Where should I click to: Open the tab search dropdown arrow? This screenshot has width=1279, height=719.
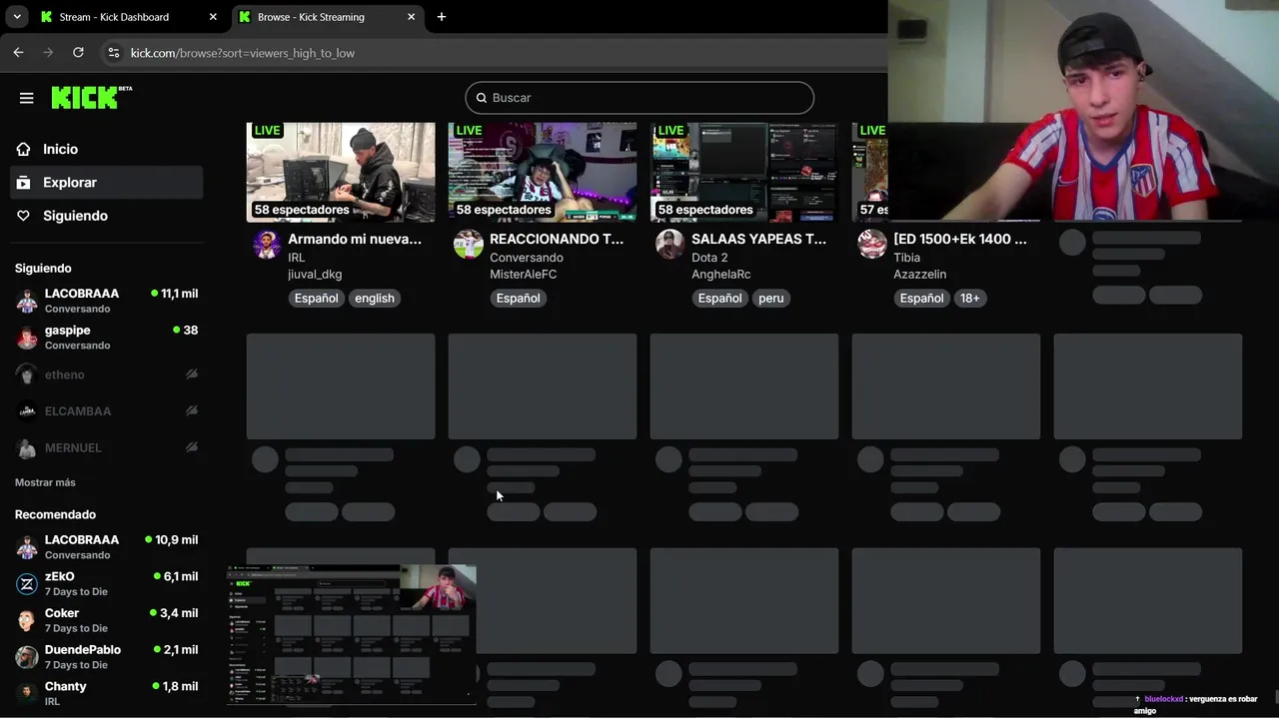[x=17, y=17]
